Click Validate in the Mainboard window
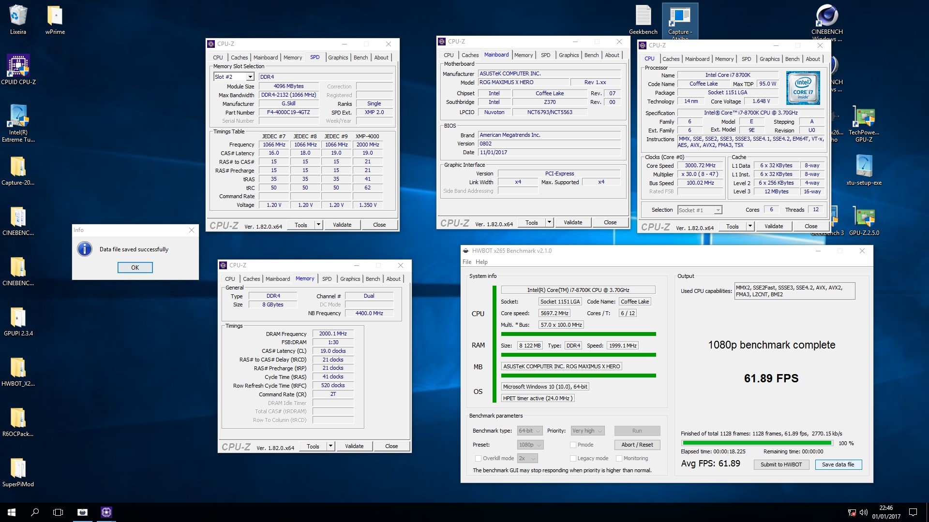Image resolution: width=929 pixels, height=522 pixels. [x=573, y=222]
